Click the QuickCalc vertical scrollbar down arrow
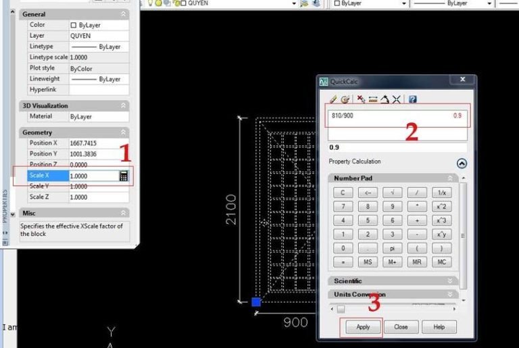 click(464, 300)
